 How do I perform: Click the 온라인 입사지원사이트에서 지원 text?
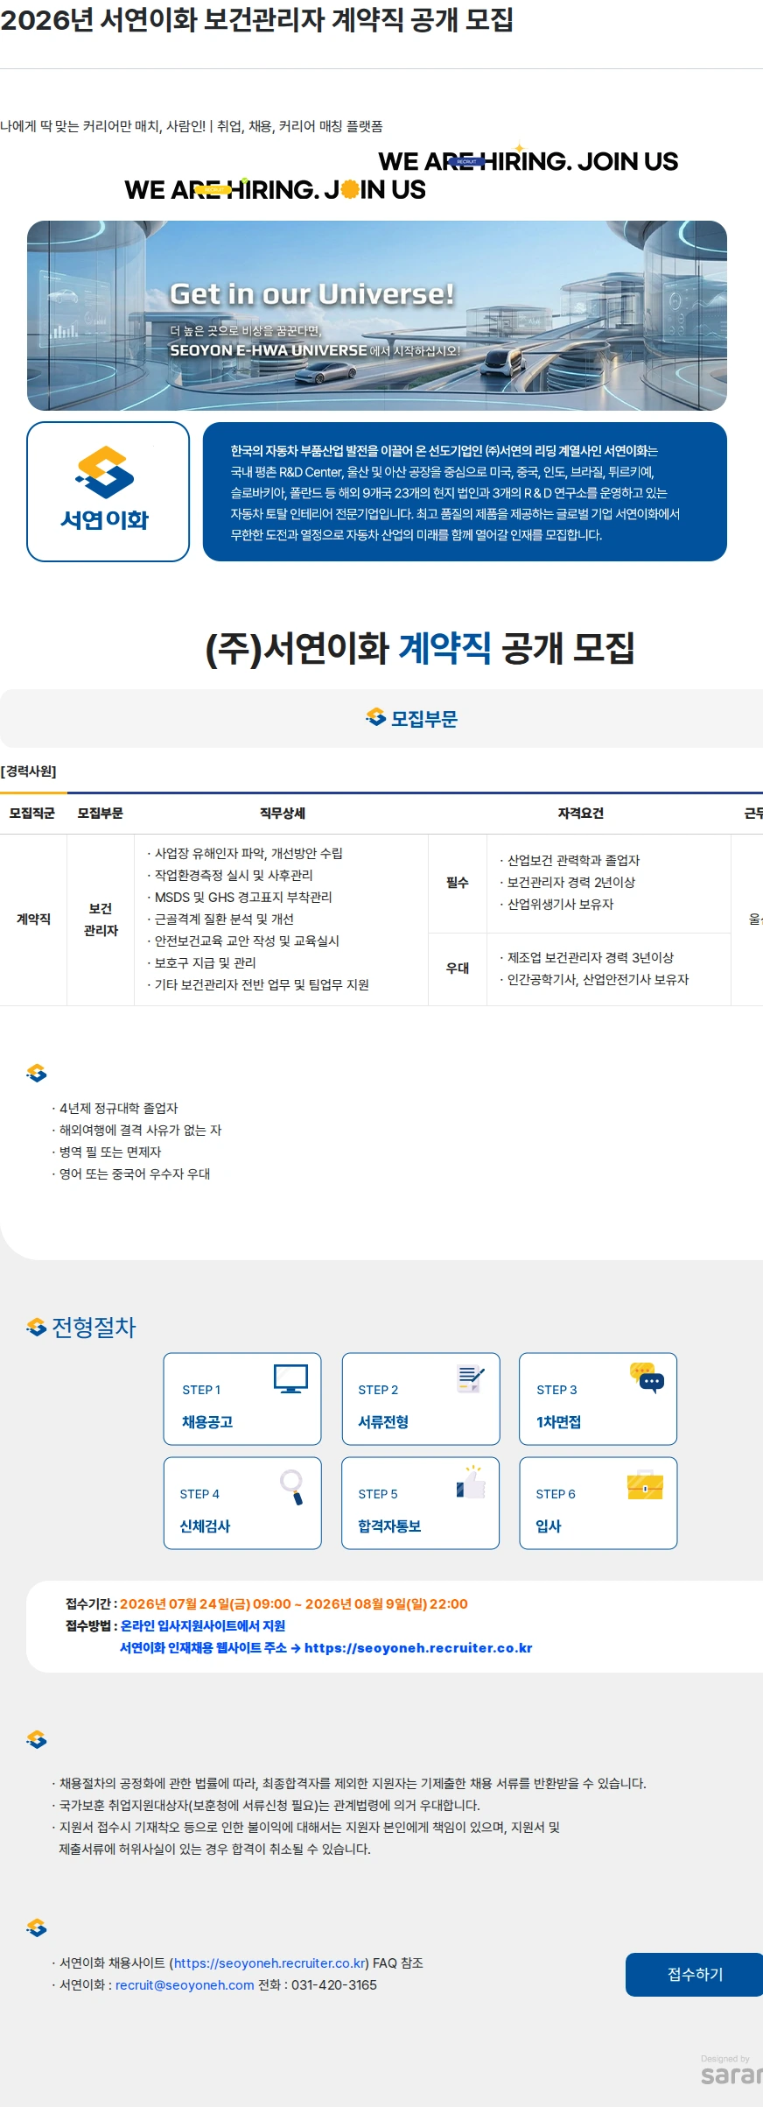point(203,1625)
